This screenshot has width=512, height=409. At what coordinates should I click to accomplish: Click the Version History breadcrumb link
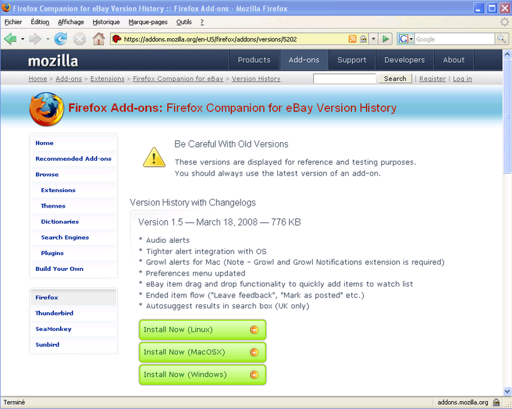(x=256, y=79)
